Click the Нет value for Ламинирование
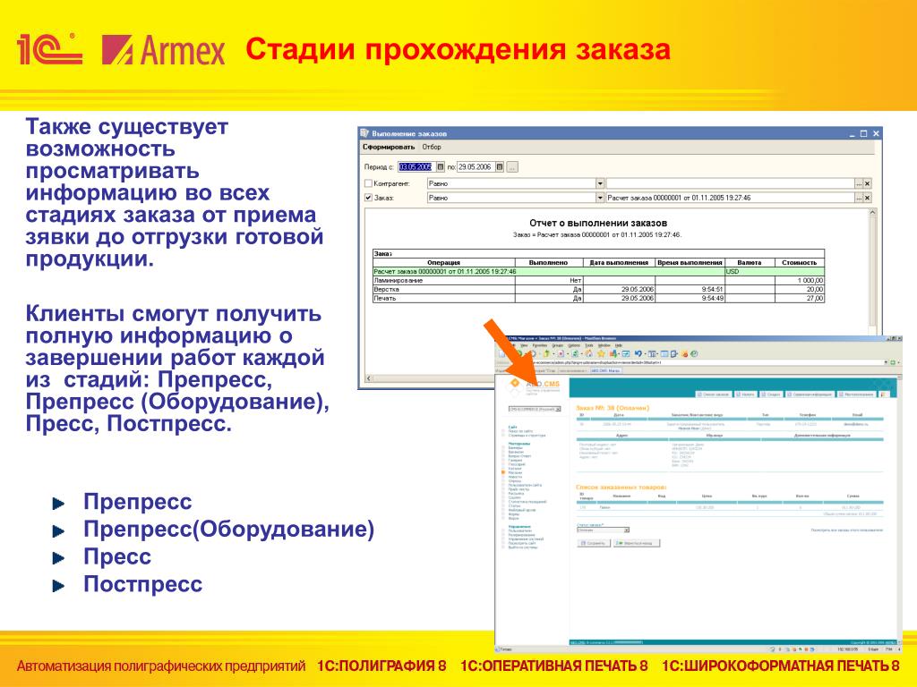Image resolution: width=917 pixels, height=687 pixels. point(549,280)
